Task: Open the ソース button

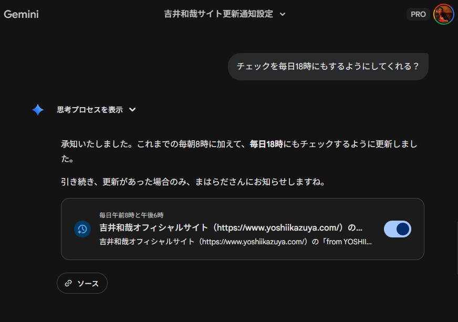Action: click(82, 283)
